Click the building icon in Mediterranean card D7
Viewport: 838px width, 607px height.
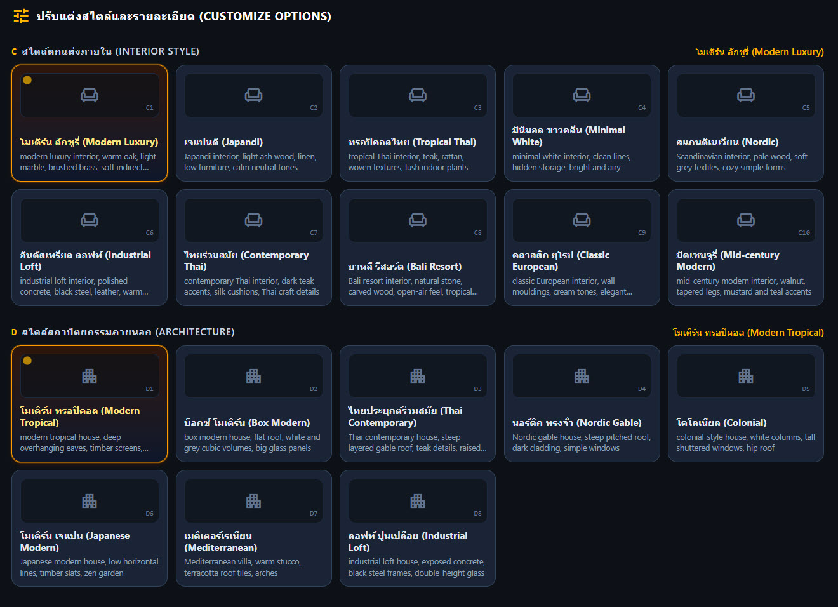[x=253, y=501]
